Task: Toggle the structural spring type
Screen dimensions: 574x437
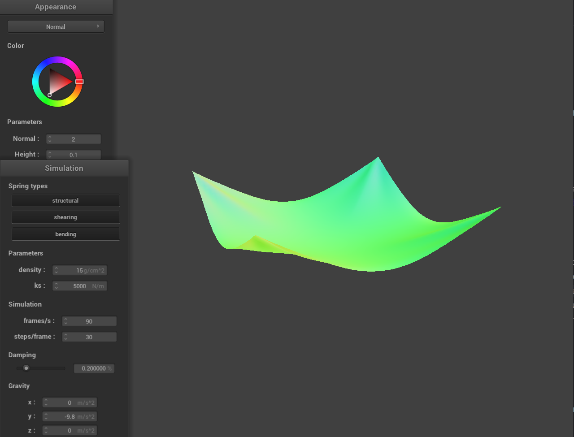Action: point(65,200)
